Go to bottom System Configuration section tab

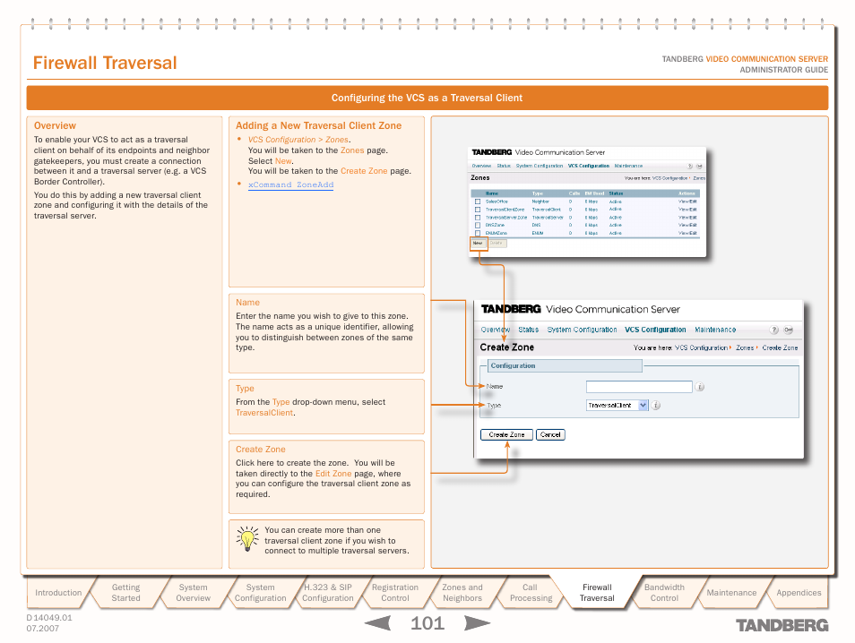(260, 593)
